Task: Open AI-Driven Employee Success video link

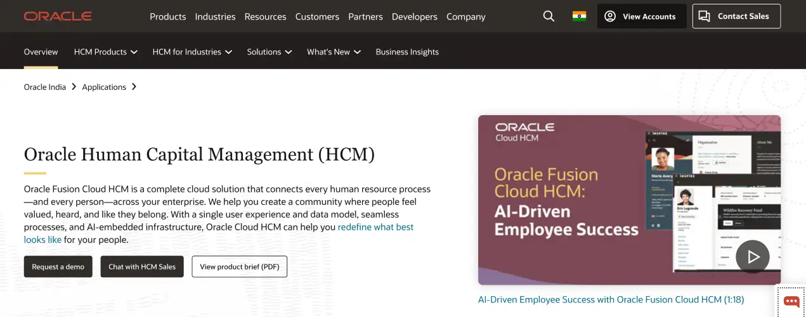Action: tap(611, 299)
